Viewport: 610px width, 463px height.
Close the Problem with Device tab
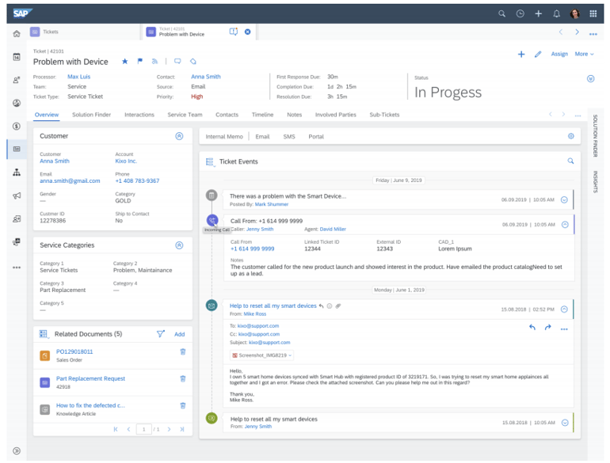[247, 32]
